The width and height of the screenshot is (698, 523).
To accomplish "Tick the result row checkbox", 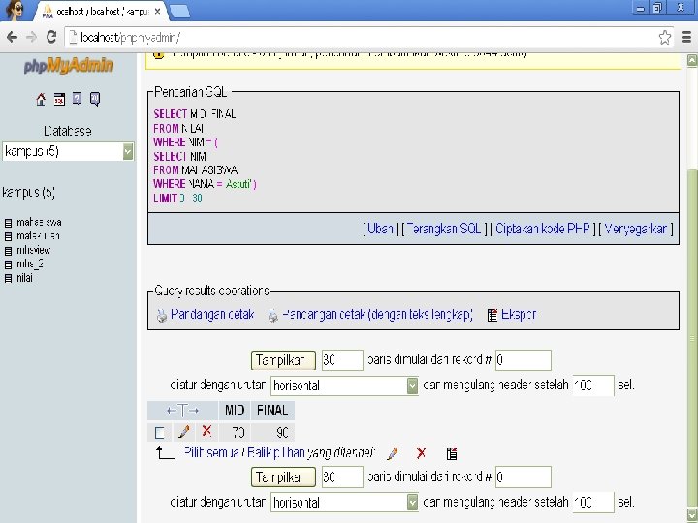I will [160, 432].
